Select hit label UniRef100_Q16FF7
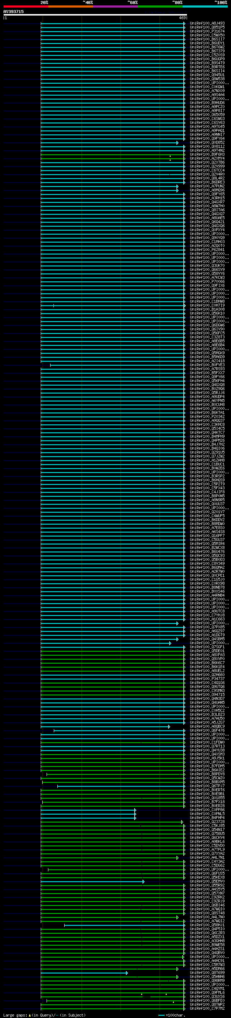 tap(207, 536)
